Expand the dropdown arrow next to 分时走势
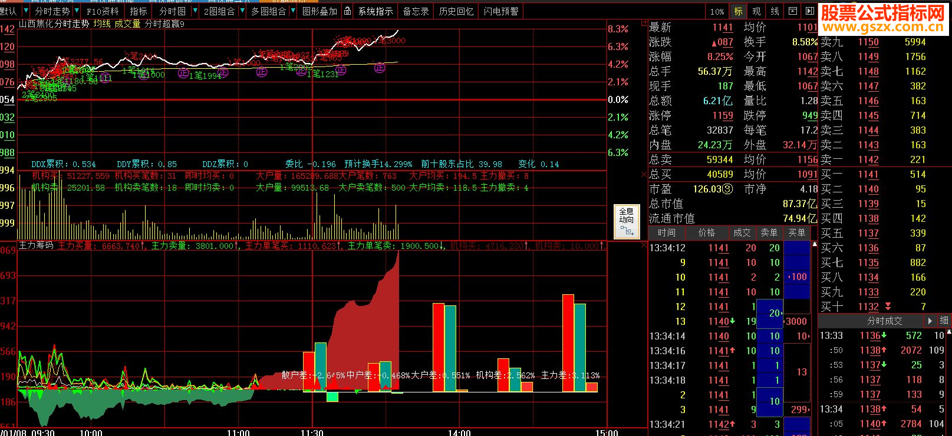This screenshot has height=436, width=952. click(77, 11)
